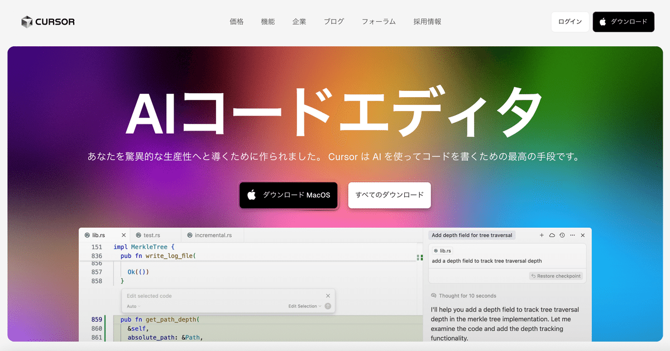670x351 pixels.
Task: Open more options with the ellipsis icon
Action: [x=571, y=235]
